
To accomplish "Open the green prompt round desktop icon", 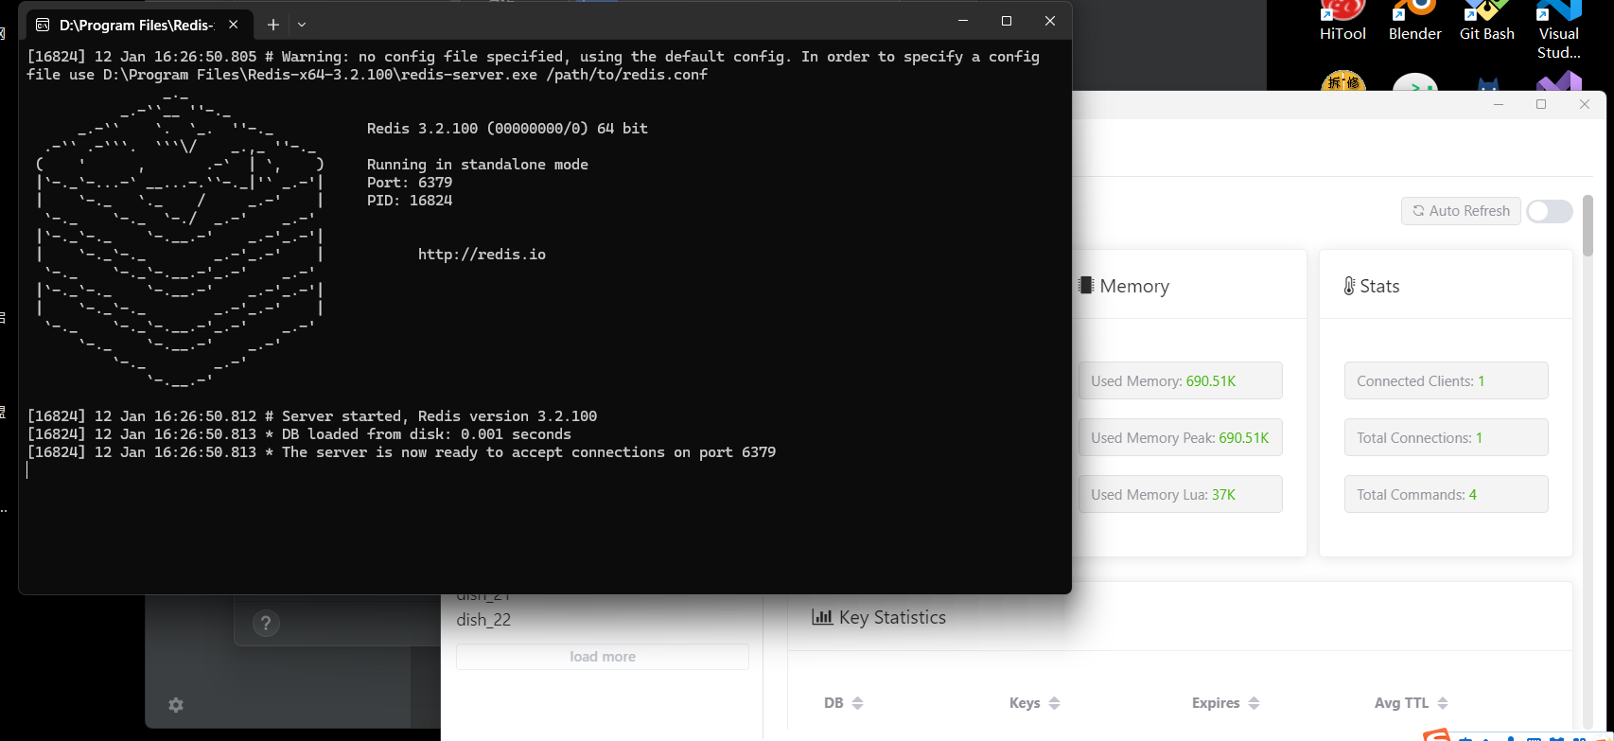I will (1414, 83).
